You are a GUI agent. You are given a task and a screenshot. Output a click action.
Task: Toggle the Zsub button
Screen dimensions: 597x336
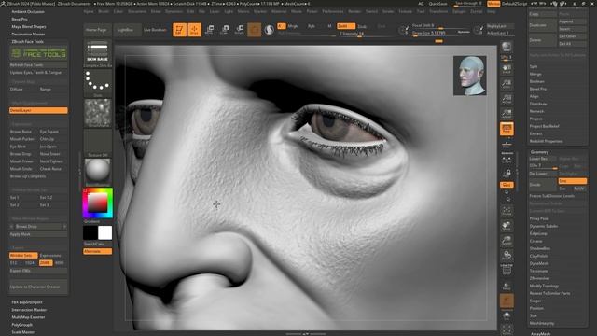point(362,26)
